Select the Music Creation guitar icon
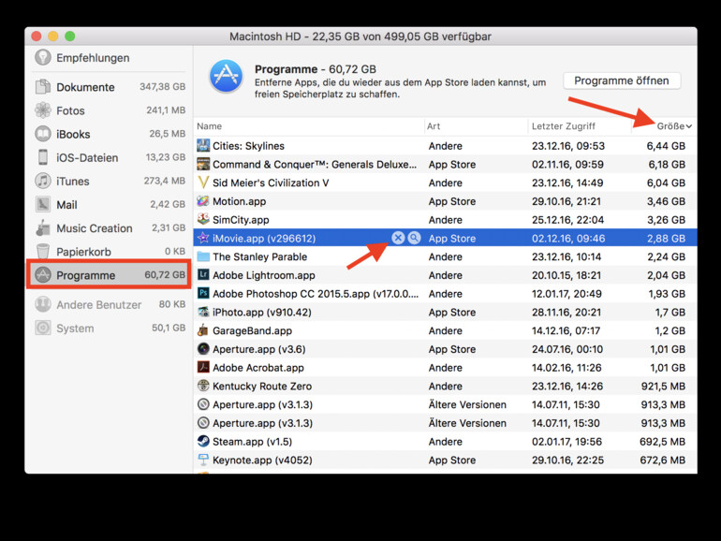The width and height of the screenshot is (721, 541). 43,228
